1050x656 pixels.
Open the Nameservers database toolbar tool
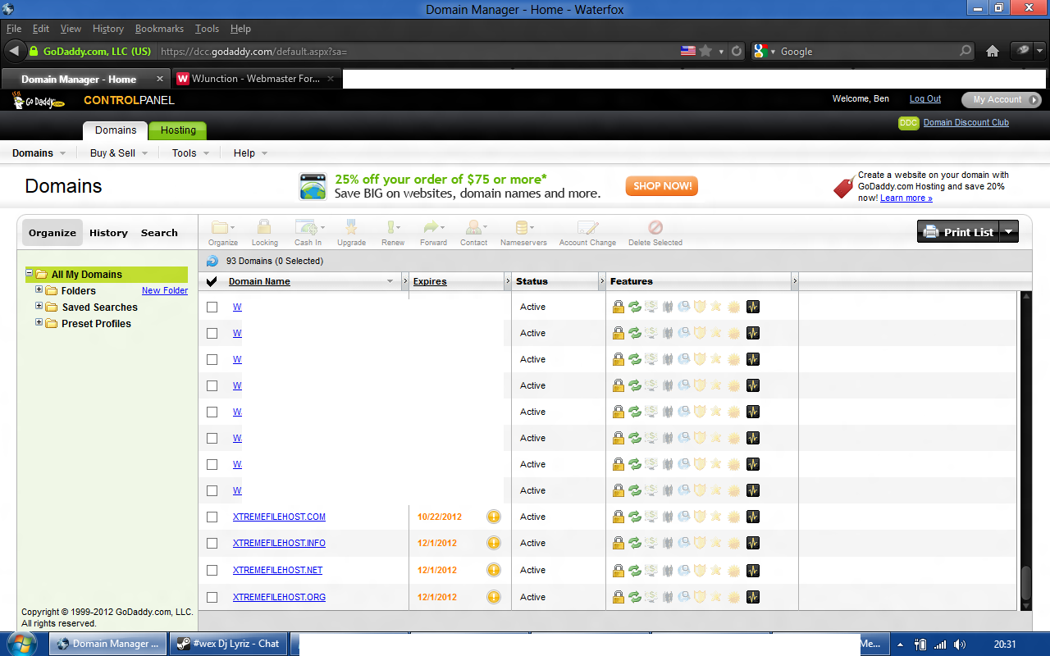coord(523,232)
